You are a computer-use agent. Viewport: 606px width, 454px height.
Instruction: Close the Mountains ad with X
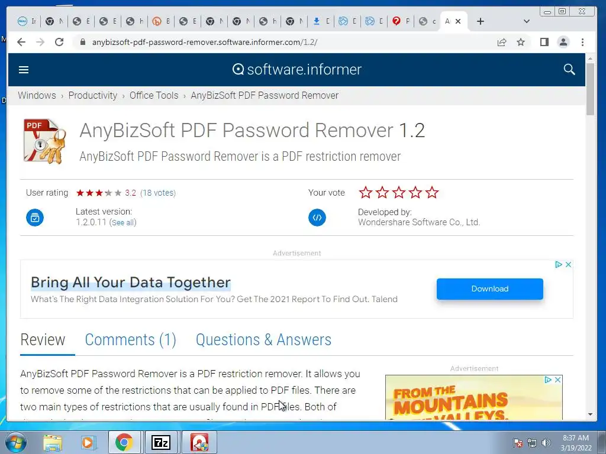(557, 380)
